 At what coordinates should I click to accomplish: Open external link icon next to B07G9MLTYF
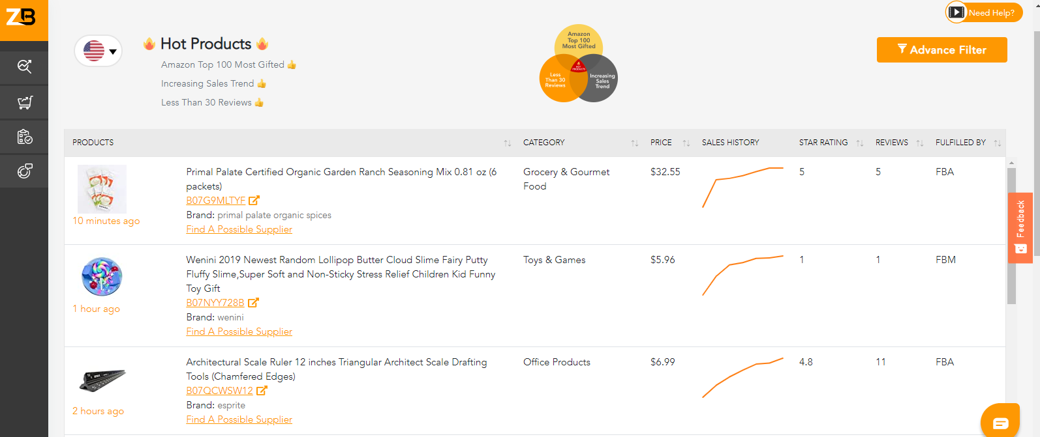254,201
